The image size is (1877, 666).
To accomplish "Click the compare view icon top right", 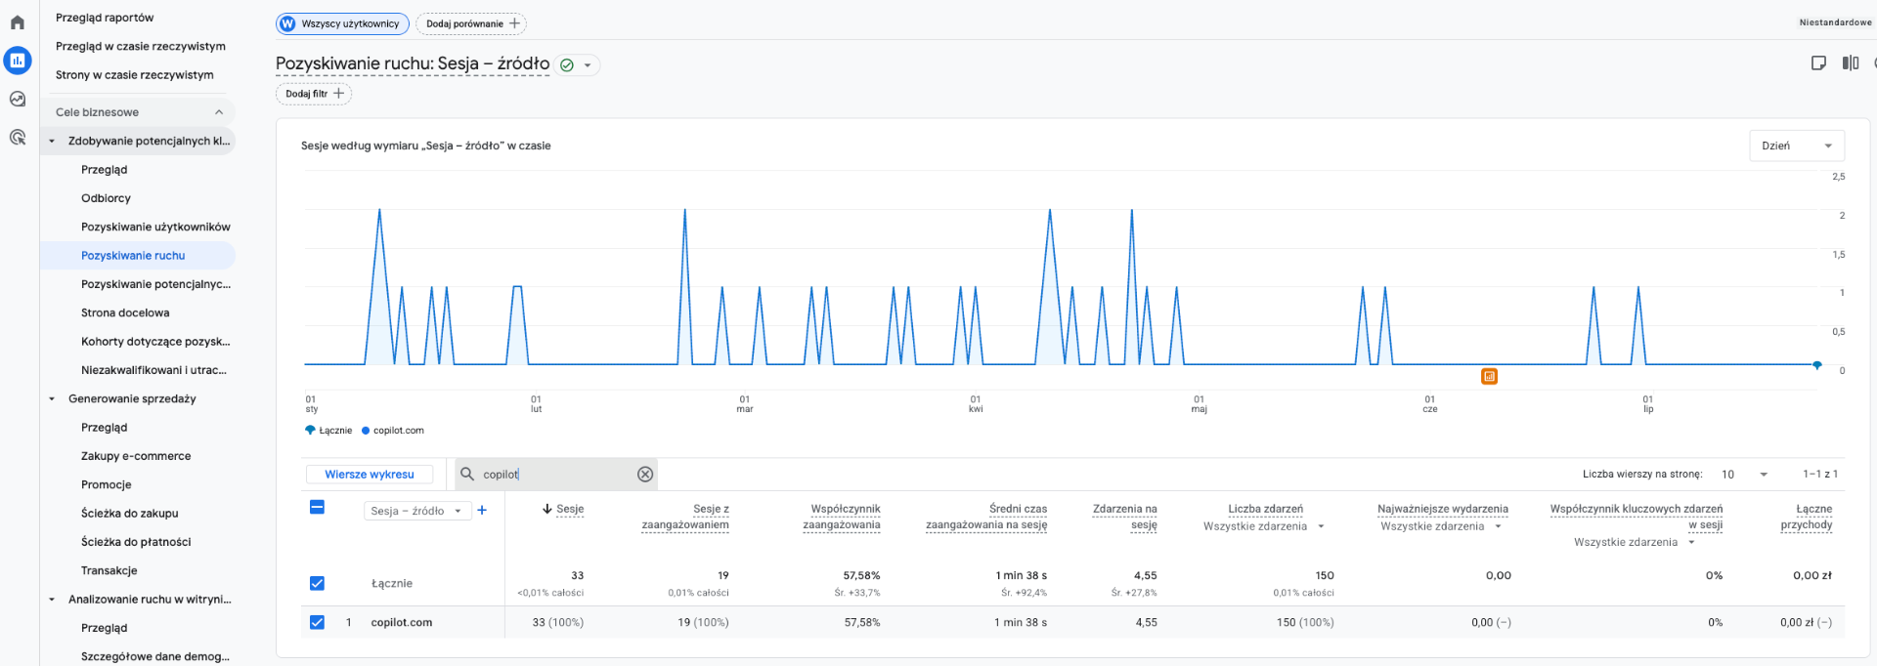I will [1851, 62].
